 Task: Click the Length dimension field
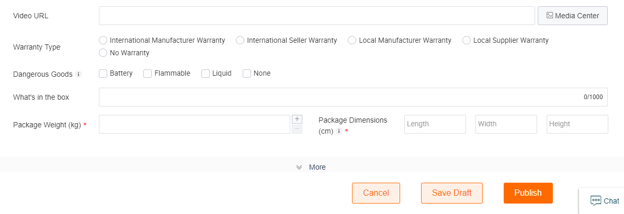435,124
